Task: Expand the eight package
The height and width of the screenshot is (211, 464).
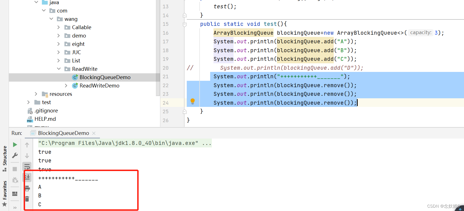Action: (x=58, y=44)
